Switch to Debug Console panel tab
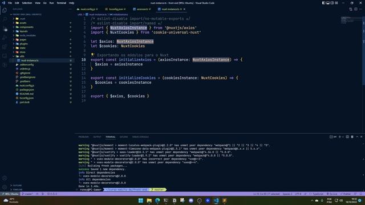Screen dimensions: 365x205 (140, 137)
